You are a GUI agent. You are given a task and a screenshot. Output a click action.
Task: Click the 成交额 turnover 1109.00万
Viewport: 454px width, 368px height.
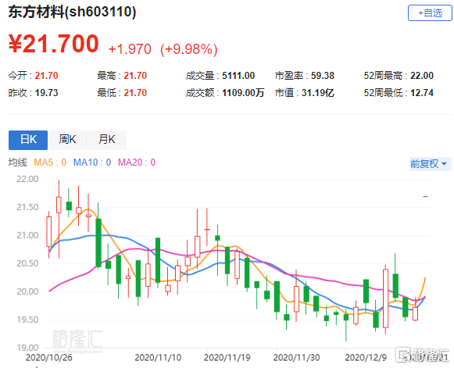click(243, 93)
